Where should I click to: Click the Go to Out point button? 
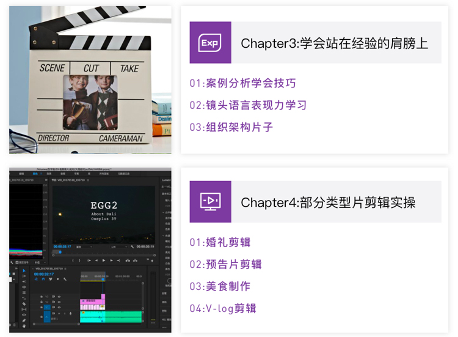[118, 261]
